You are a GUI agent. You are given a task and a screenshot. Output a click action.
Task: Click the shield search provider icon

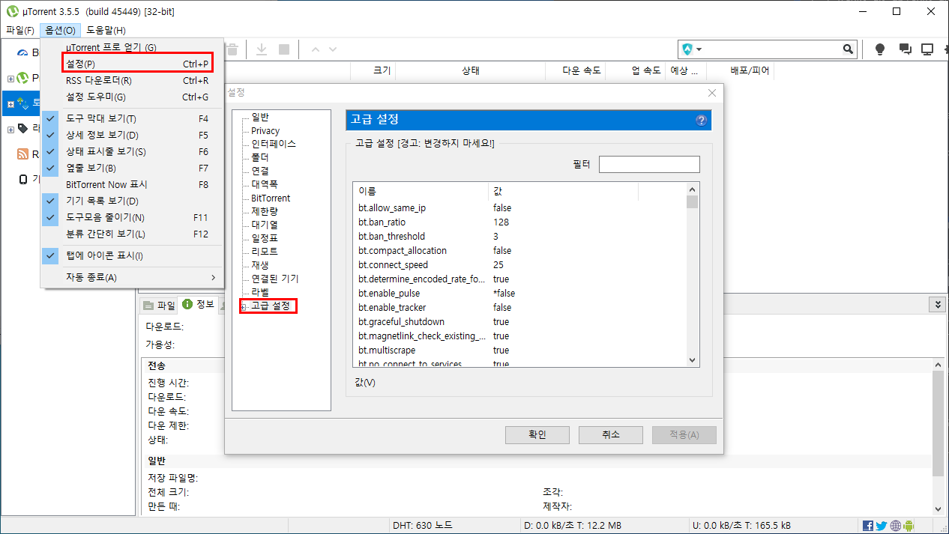687,49
